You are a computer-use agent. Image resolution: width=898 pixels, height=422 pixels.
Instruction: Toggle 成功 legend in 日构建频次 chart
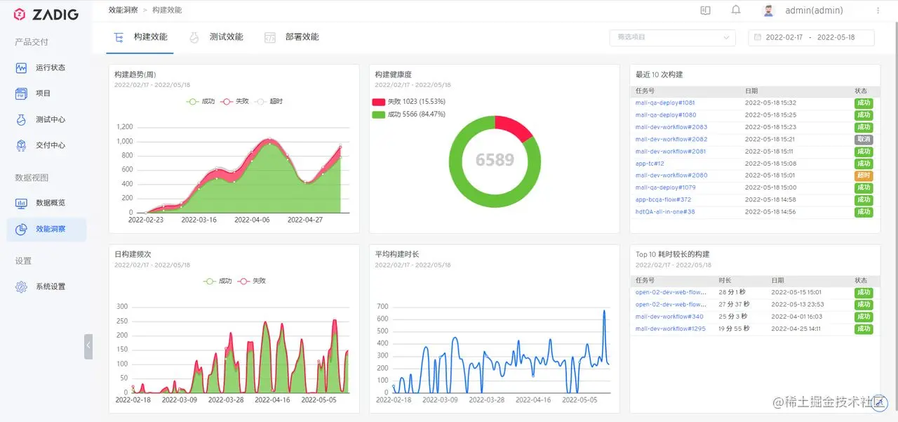pos(217,281)
